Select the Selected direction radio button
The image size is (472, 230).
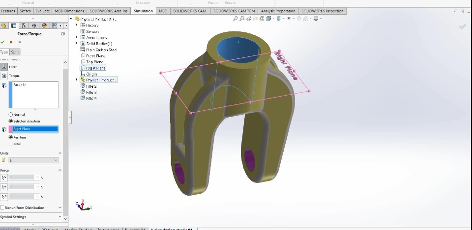[x=11, y=121]
